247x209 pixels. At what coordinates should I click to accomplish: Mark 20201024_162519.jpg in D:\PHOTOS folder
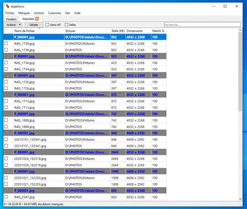click(6, 165)
